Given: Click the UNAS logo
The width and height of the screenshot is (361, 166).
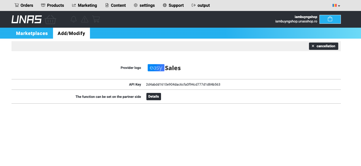Looking at the screenshot, I should coord(26,19).
